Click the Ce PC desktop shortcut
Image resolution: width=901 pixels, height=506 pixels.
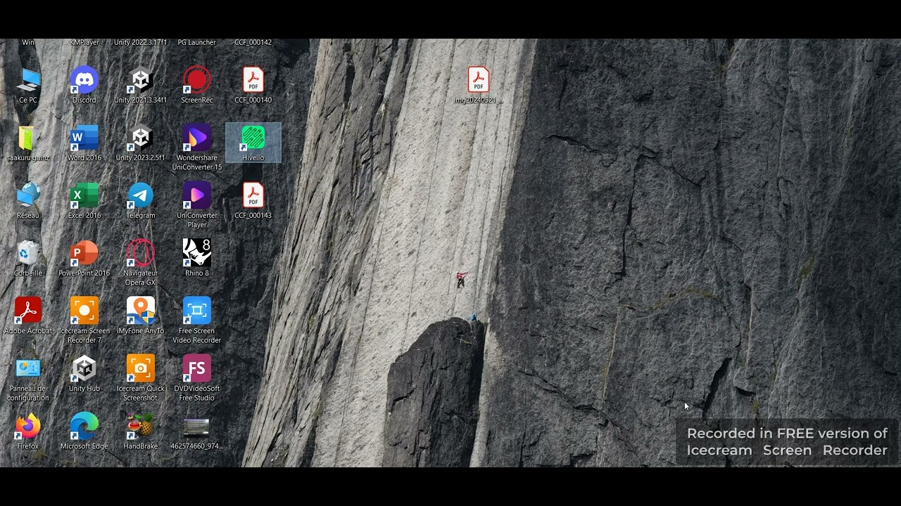(x=28, y=81)
